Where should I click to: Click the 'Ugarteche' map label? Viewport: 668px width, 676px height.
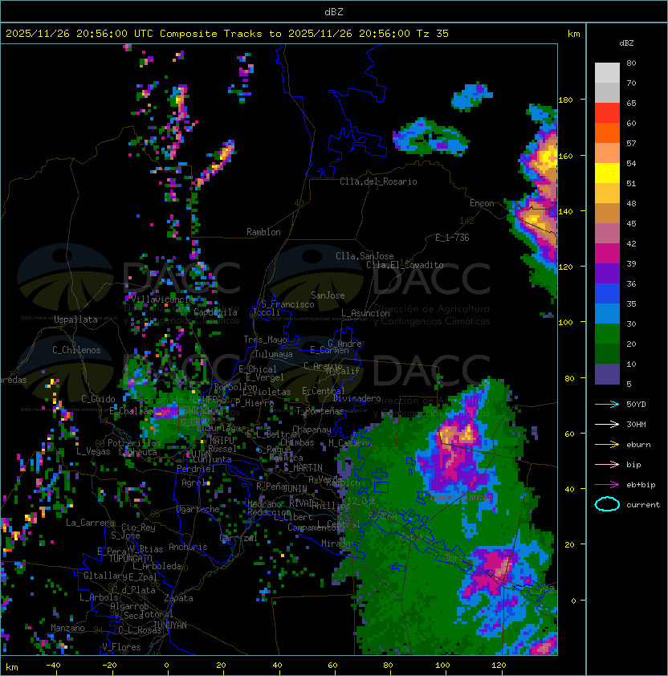pyautogui.click(x=198, y=509)
